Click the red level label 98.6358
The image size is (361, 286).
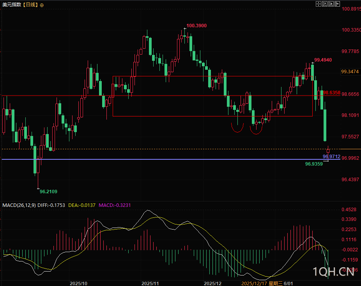(331, 92)
